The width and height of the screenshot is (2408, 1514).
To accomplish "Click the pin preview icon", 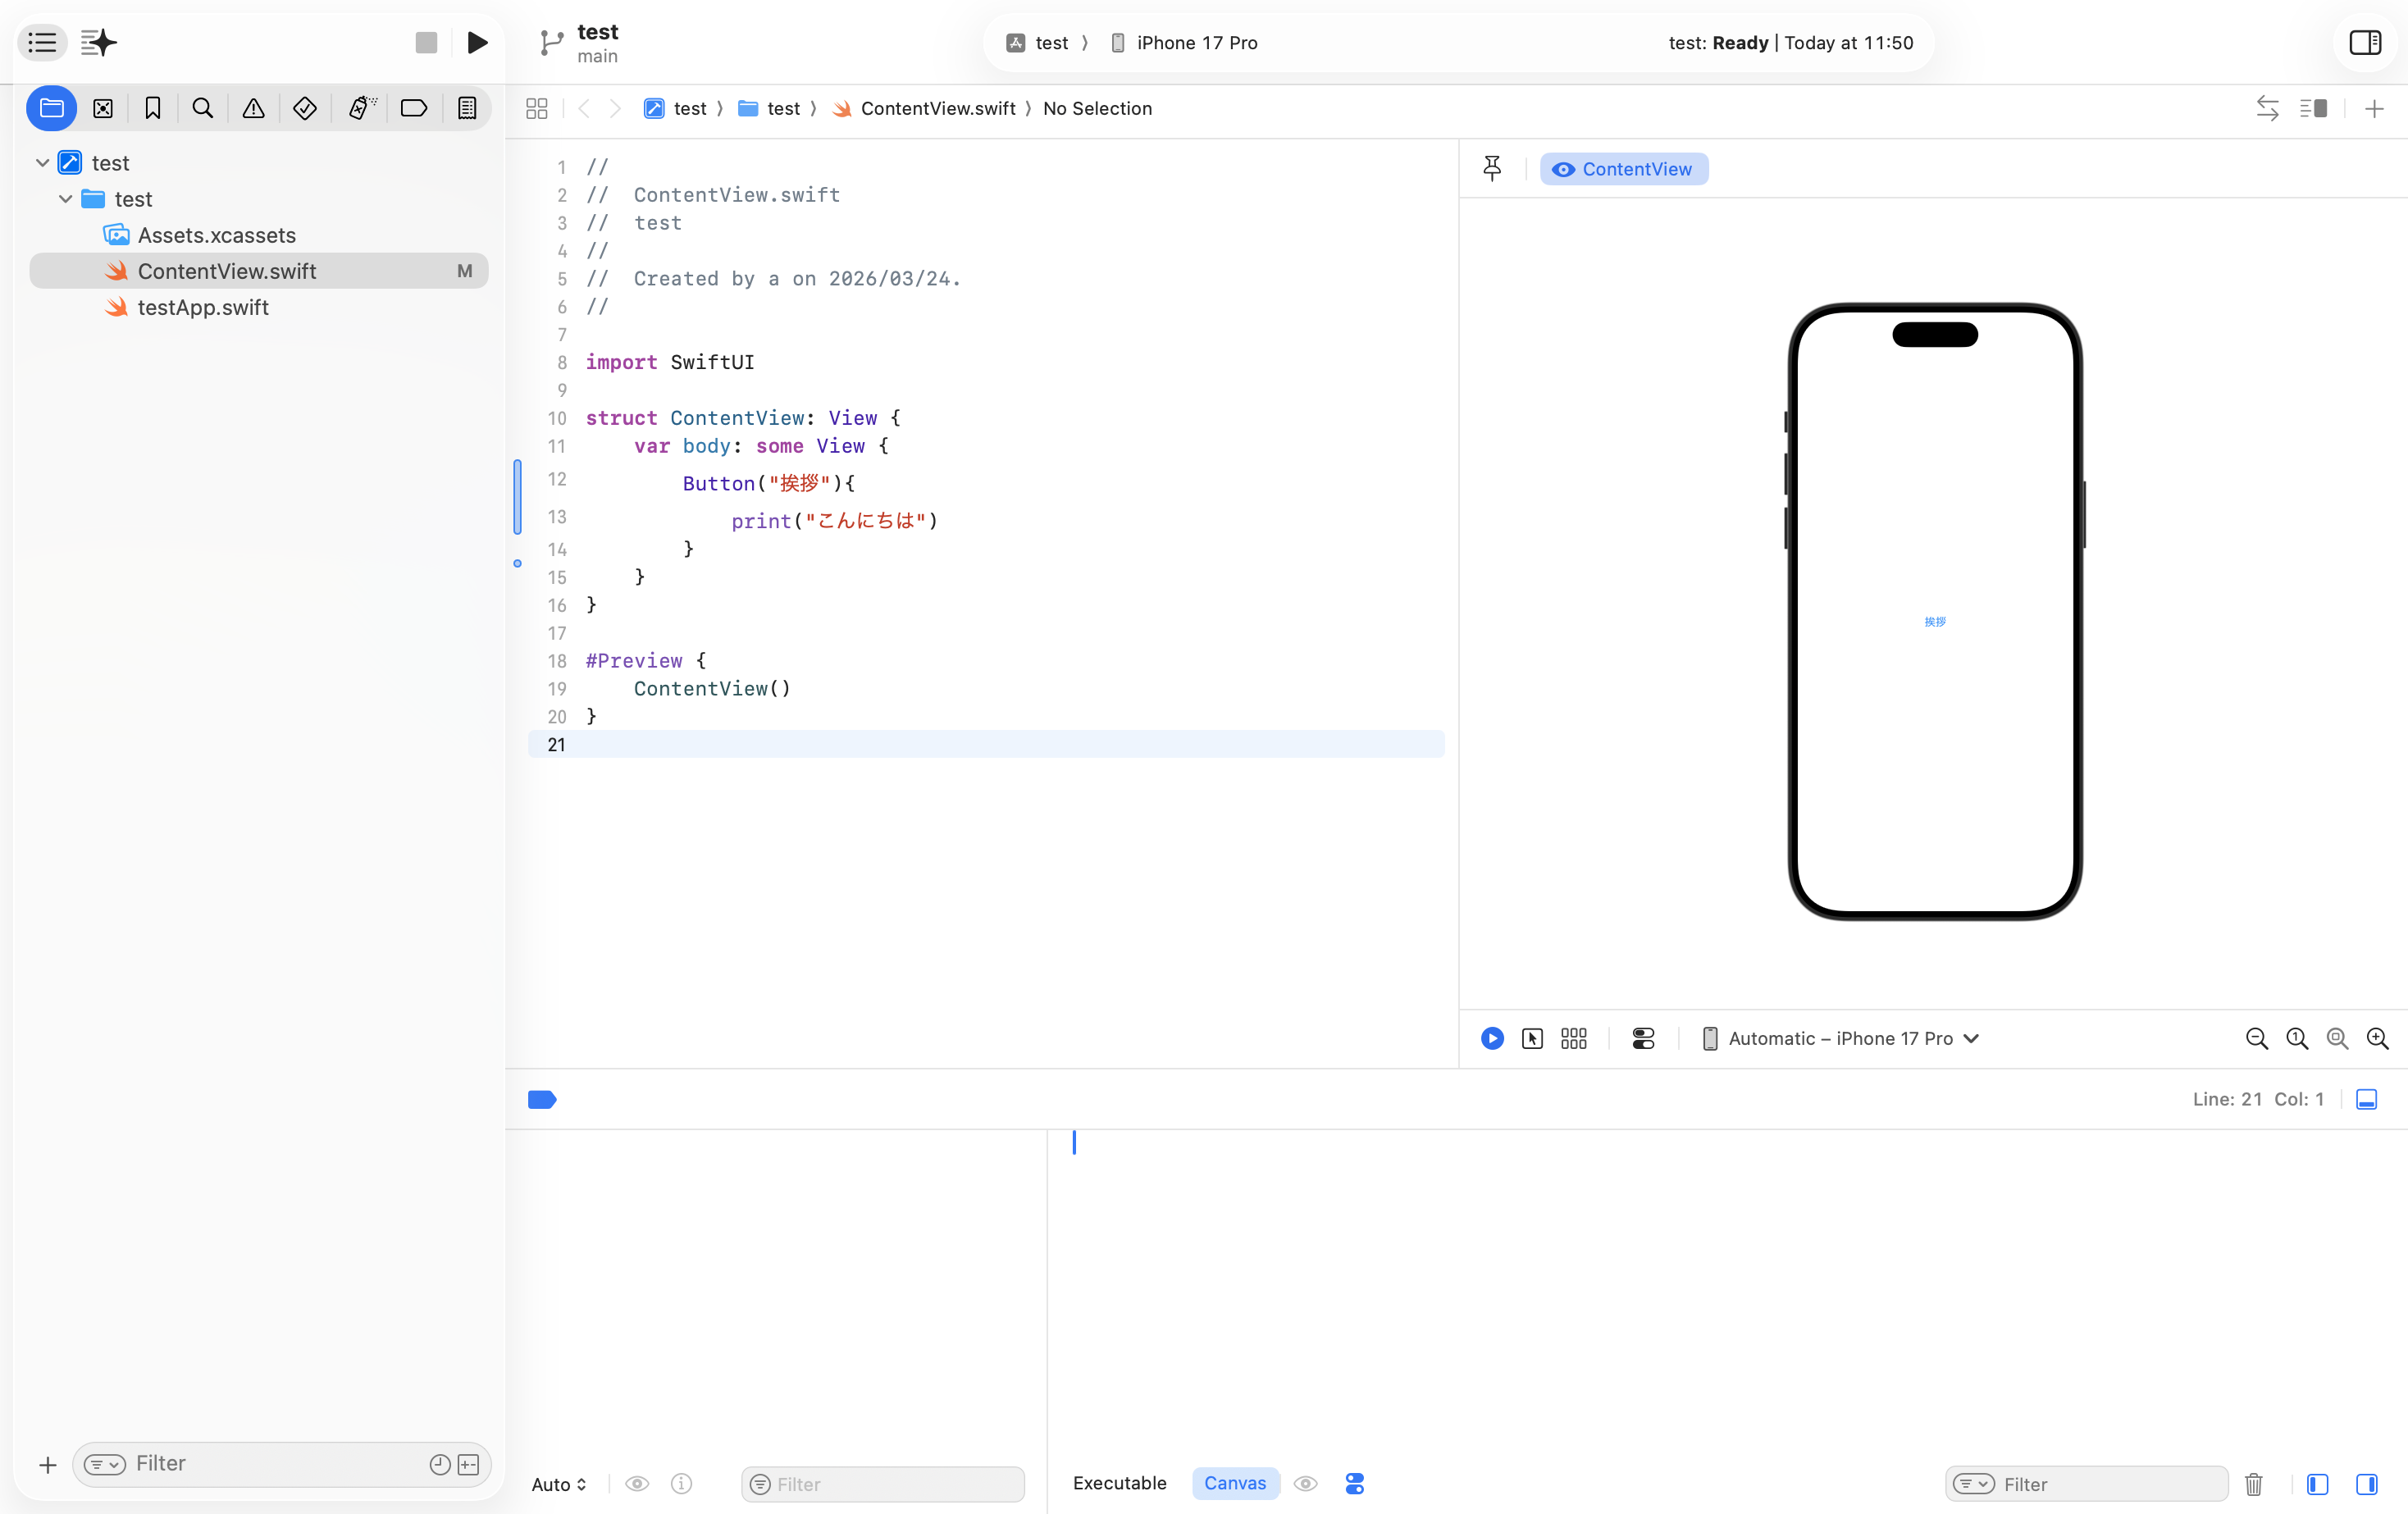I will point(1492,168).
